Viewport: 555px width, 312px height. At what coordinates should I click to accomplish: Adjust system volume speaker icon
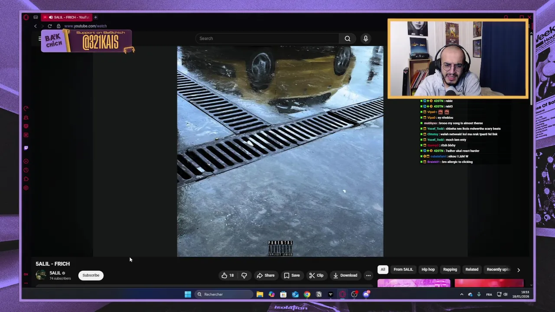505,295
